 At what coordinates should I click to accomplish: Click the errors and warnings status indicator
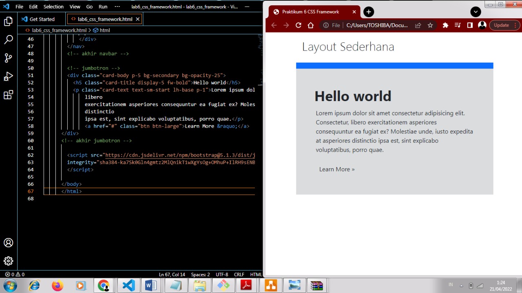pyautogui.click(x=15, y=275)
